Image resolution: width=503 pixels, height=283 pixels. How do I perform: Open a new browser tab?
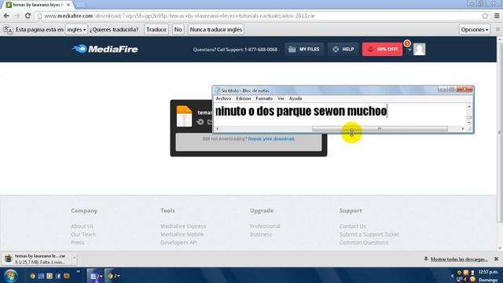click(x=80, y=5)
